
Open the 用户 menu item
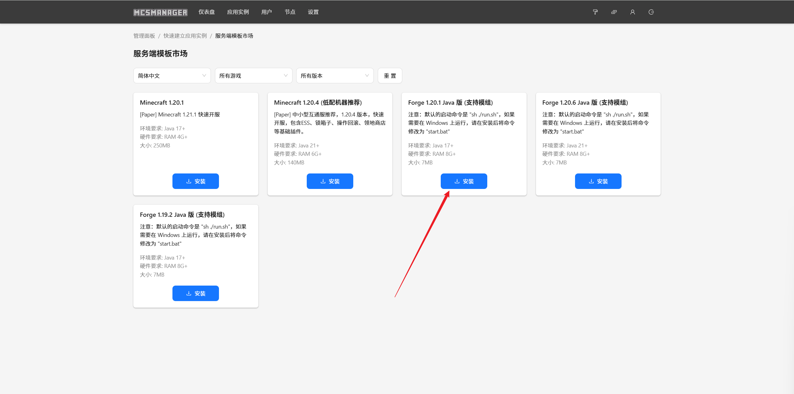[266, 12]
